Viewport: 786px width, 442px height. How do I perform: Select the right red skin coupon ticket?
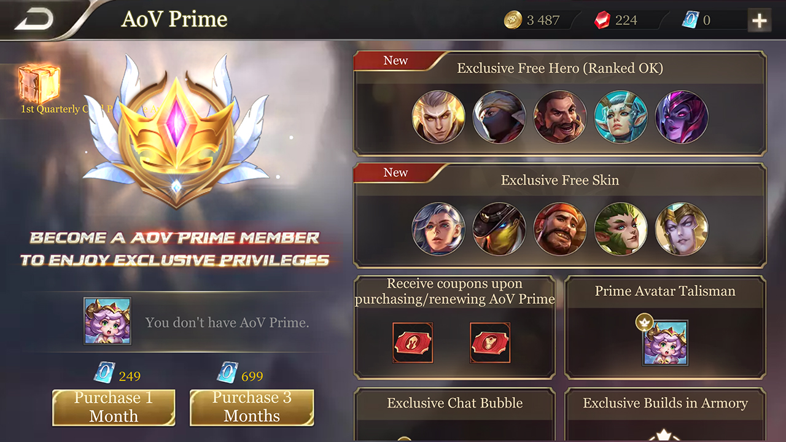point(490,343)
